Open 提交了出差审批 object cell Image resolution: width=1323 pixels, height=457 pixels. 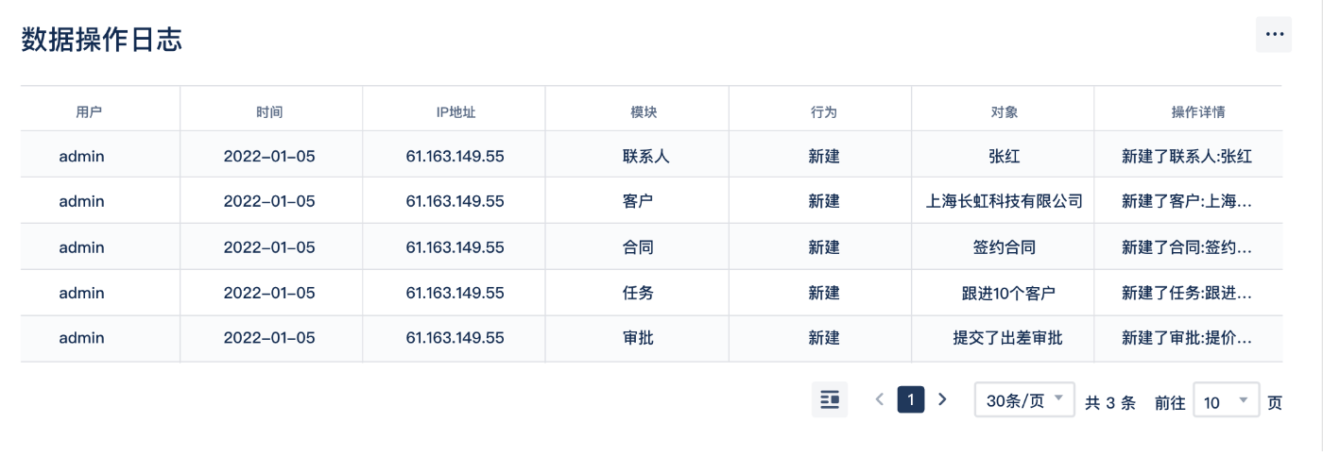[x=1004, y=338]
